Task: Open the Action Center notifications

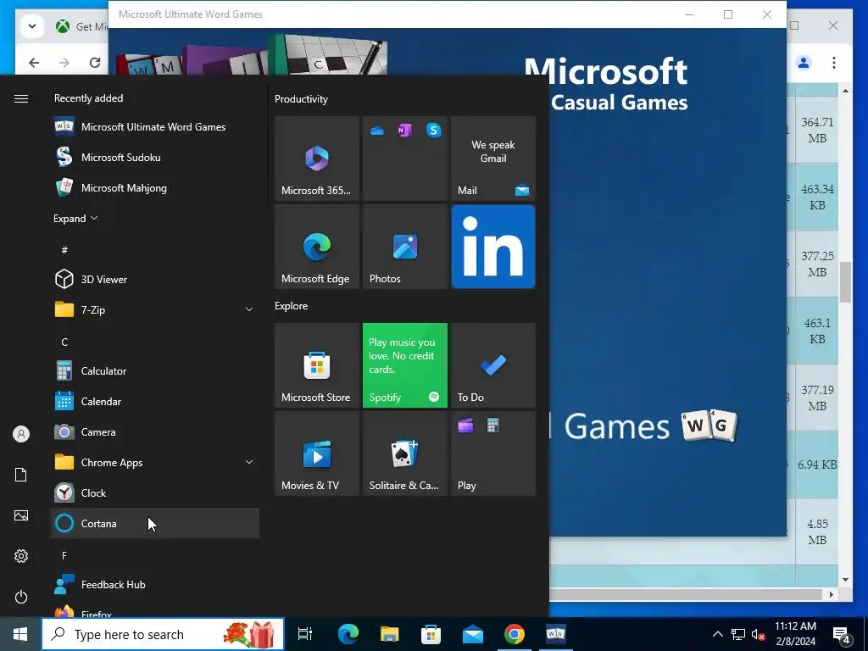Action: pyautogui.click(x=842, y=634)
